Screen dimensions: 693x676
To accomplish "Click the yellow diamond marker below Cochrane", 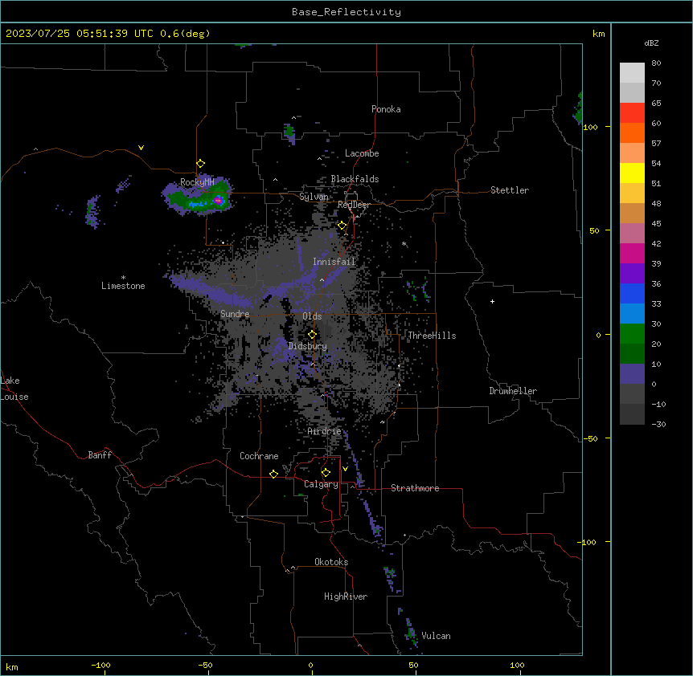I will click(x=273, y=474).
